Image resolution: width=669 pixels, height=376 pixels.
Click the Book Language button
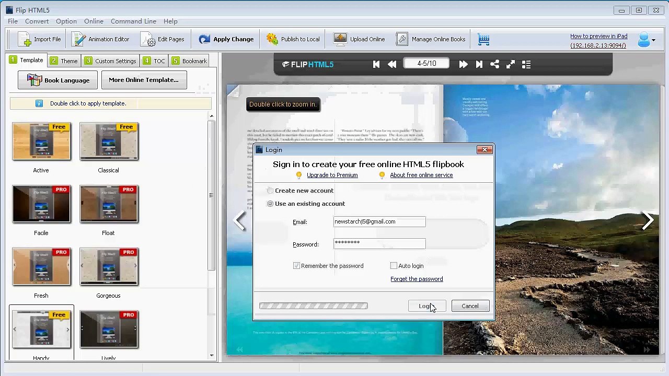[x=57, y=80]
